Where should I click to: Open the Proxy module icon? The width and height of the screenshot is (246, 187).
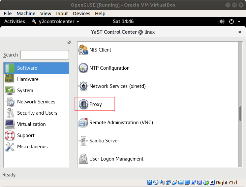pos(83,104)
